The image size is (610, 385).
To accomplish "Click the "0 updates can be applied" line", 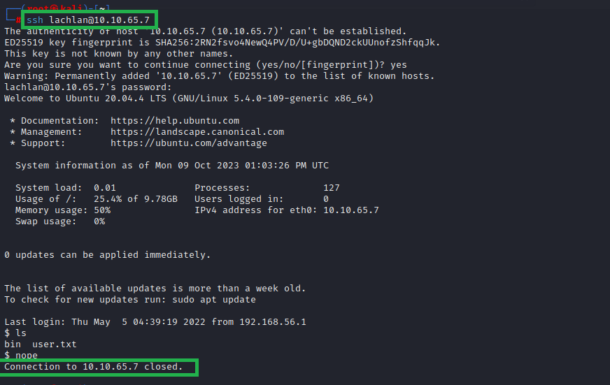I will click(108, 255).
